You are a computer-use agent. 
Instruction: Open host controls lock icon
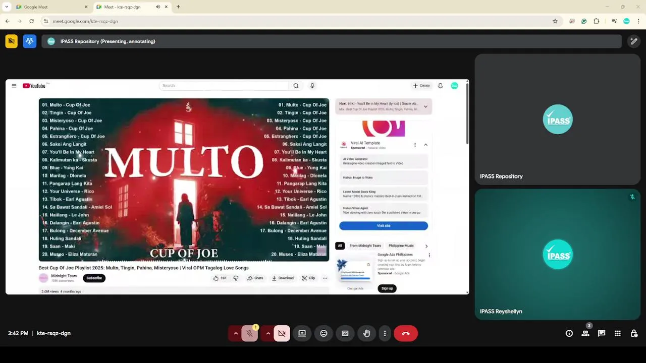point(634,333)
